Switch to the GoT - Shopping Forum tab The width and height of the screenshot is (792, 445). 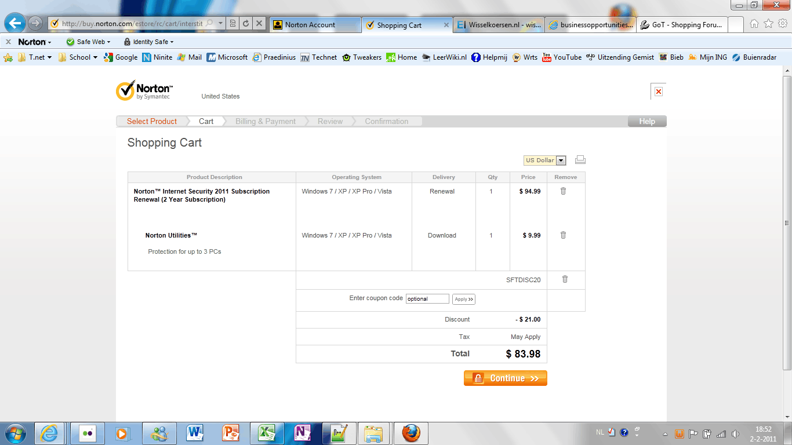click(682, 25)
